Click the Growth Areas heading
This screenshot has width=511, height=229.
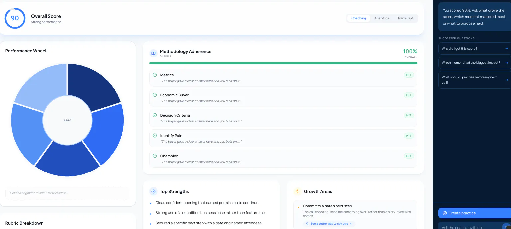318,191
